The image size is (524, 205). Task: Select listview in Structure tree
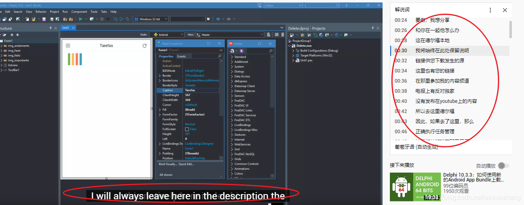pos(13,65)
